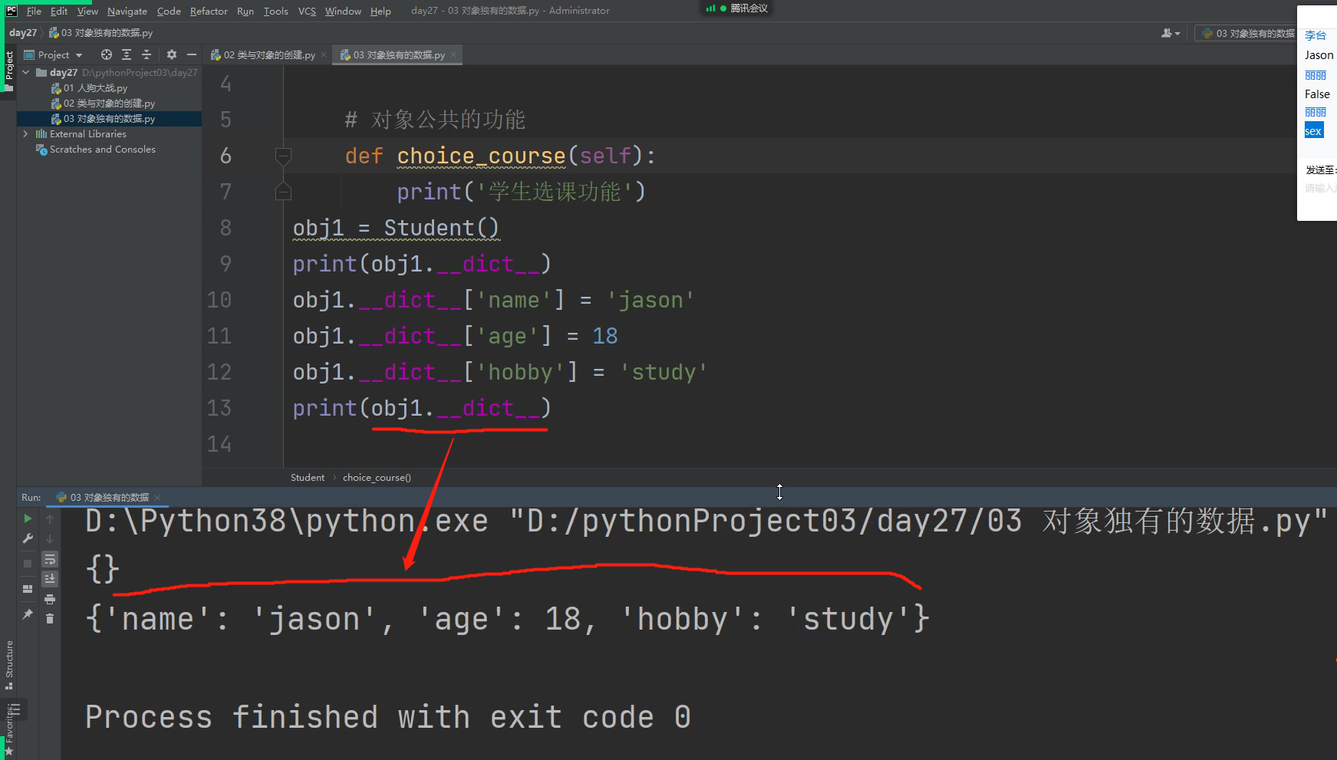Open the Code menu

169,11
